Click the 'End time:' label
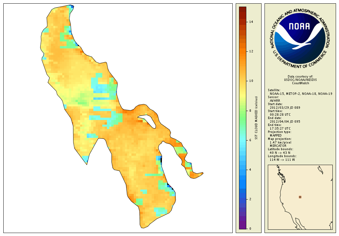 (x=274, y=125)
